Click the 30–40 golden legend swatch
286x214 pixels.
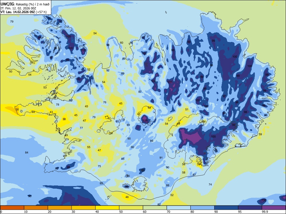tap(84, 208)
